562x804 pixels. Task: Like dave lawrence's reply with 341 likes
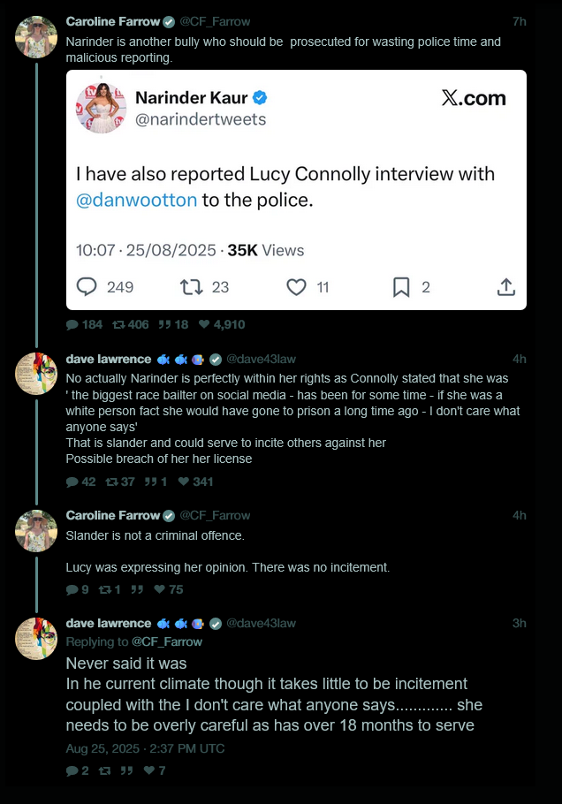point(195,482)
